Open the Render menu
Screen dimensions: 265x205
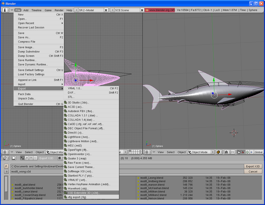(59, 10)
